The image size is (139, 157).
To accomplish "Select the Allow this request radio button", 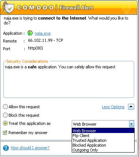I will pos(5,107).
